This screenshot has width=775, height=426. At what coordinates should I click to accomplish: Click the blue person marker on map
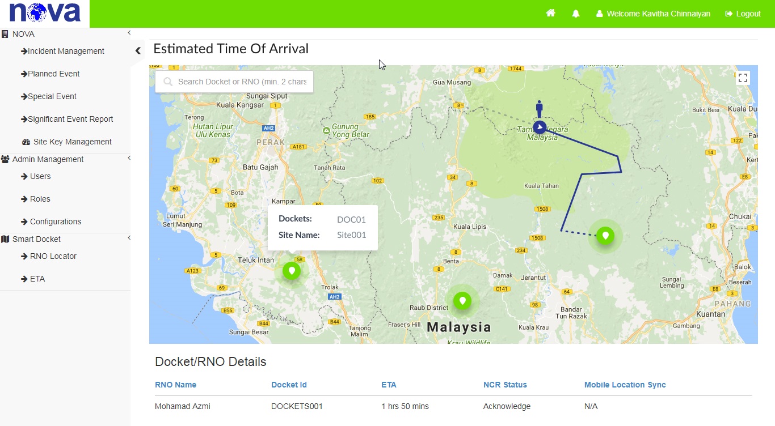coord(539,109)
